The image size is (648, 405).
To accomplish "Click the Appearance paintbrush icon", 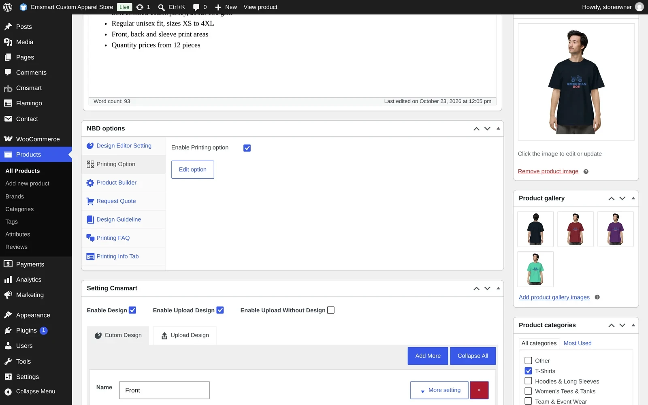I will [8, 315].
